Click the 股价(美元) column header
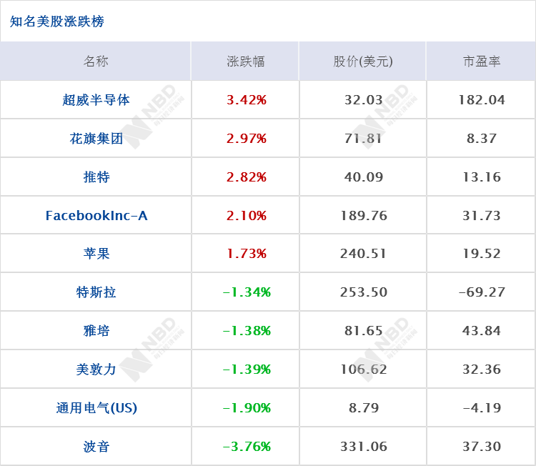 pyautogui.click(x=363, y=61)
